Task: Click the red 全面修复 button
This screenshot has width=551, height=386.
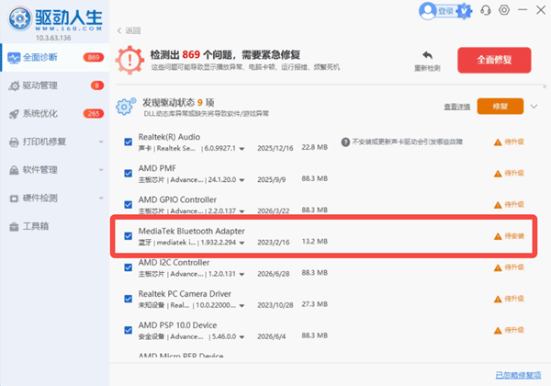Action: [494, 60]
